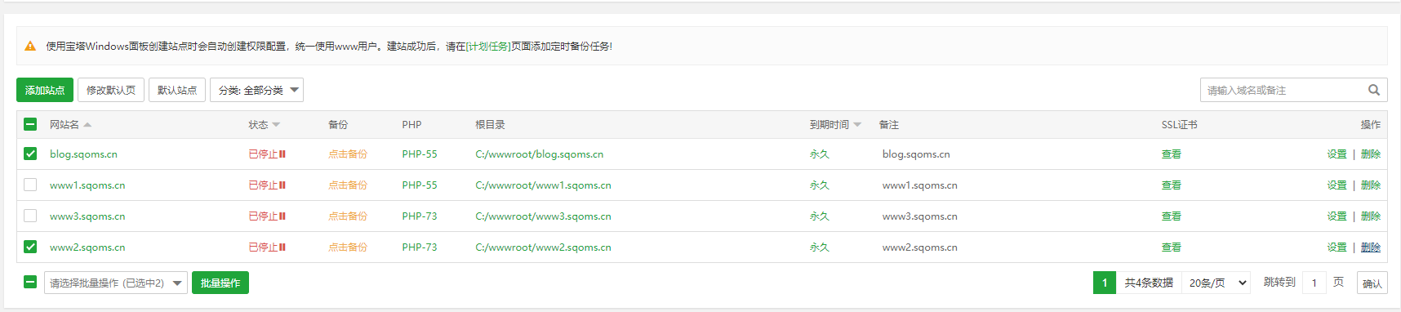Open root directory C:/wwwroot/www3.sqoms.cn
This screenshot has height=312, width=1401.
[544, 216]
